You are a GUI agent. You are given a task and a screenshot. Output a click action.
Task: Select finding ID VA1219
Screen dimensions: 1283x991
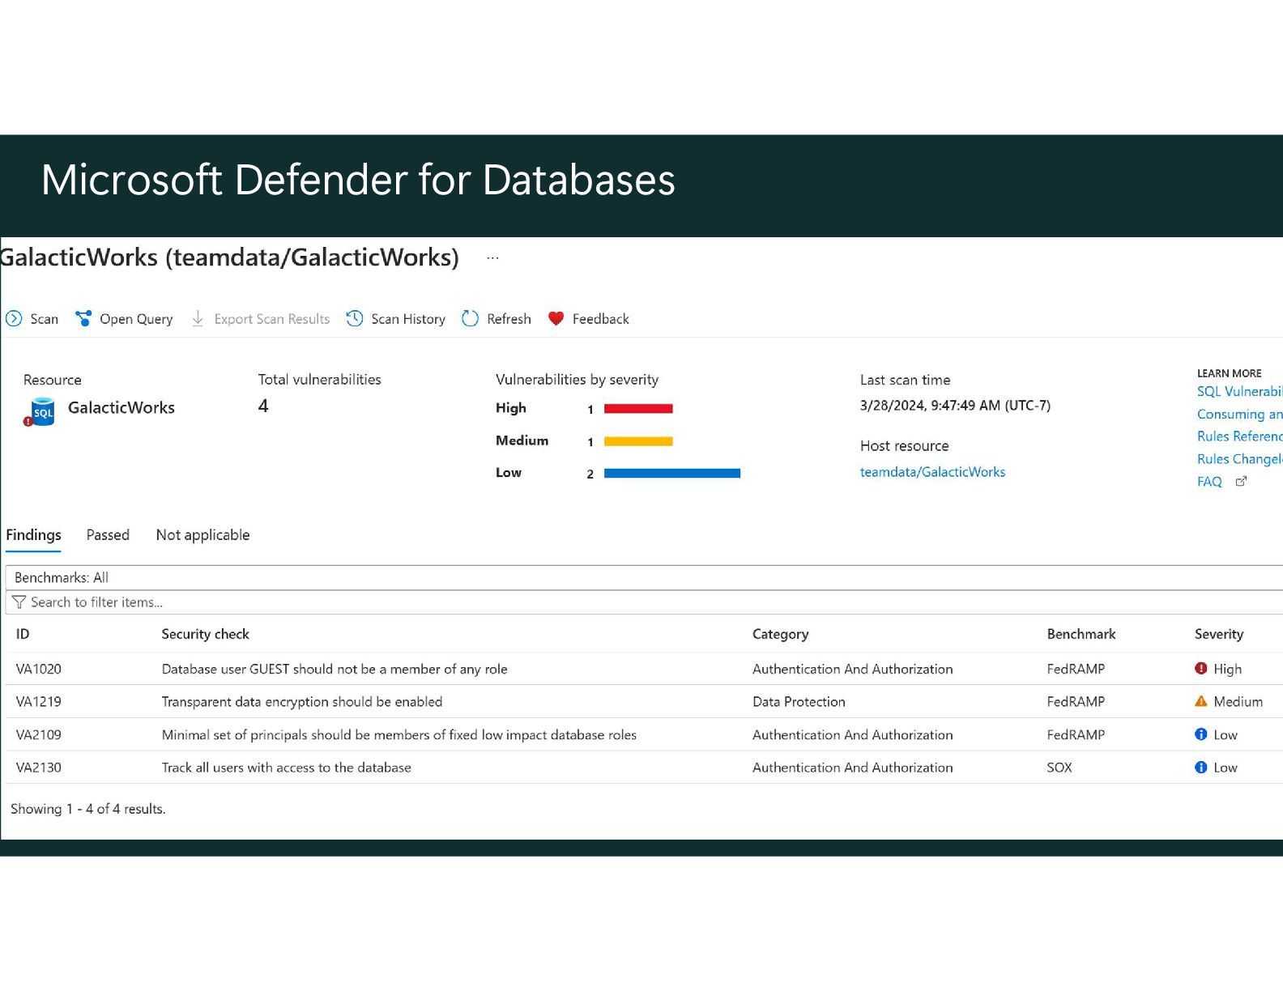pos(39,702)
